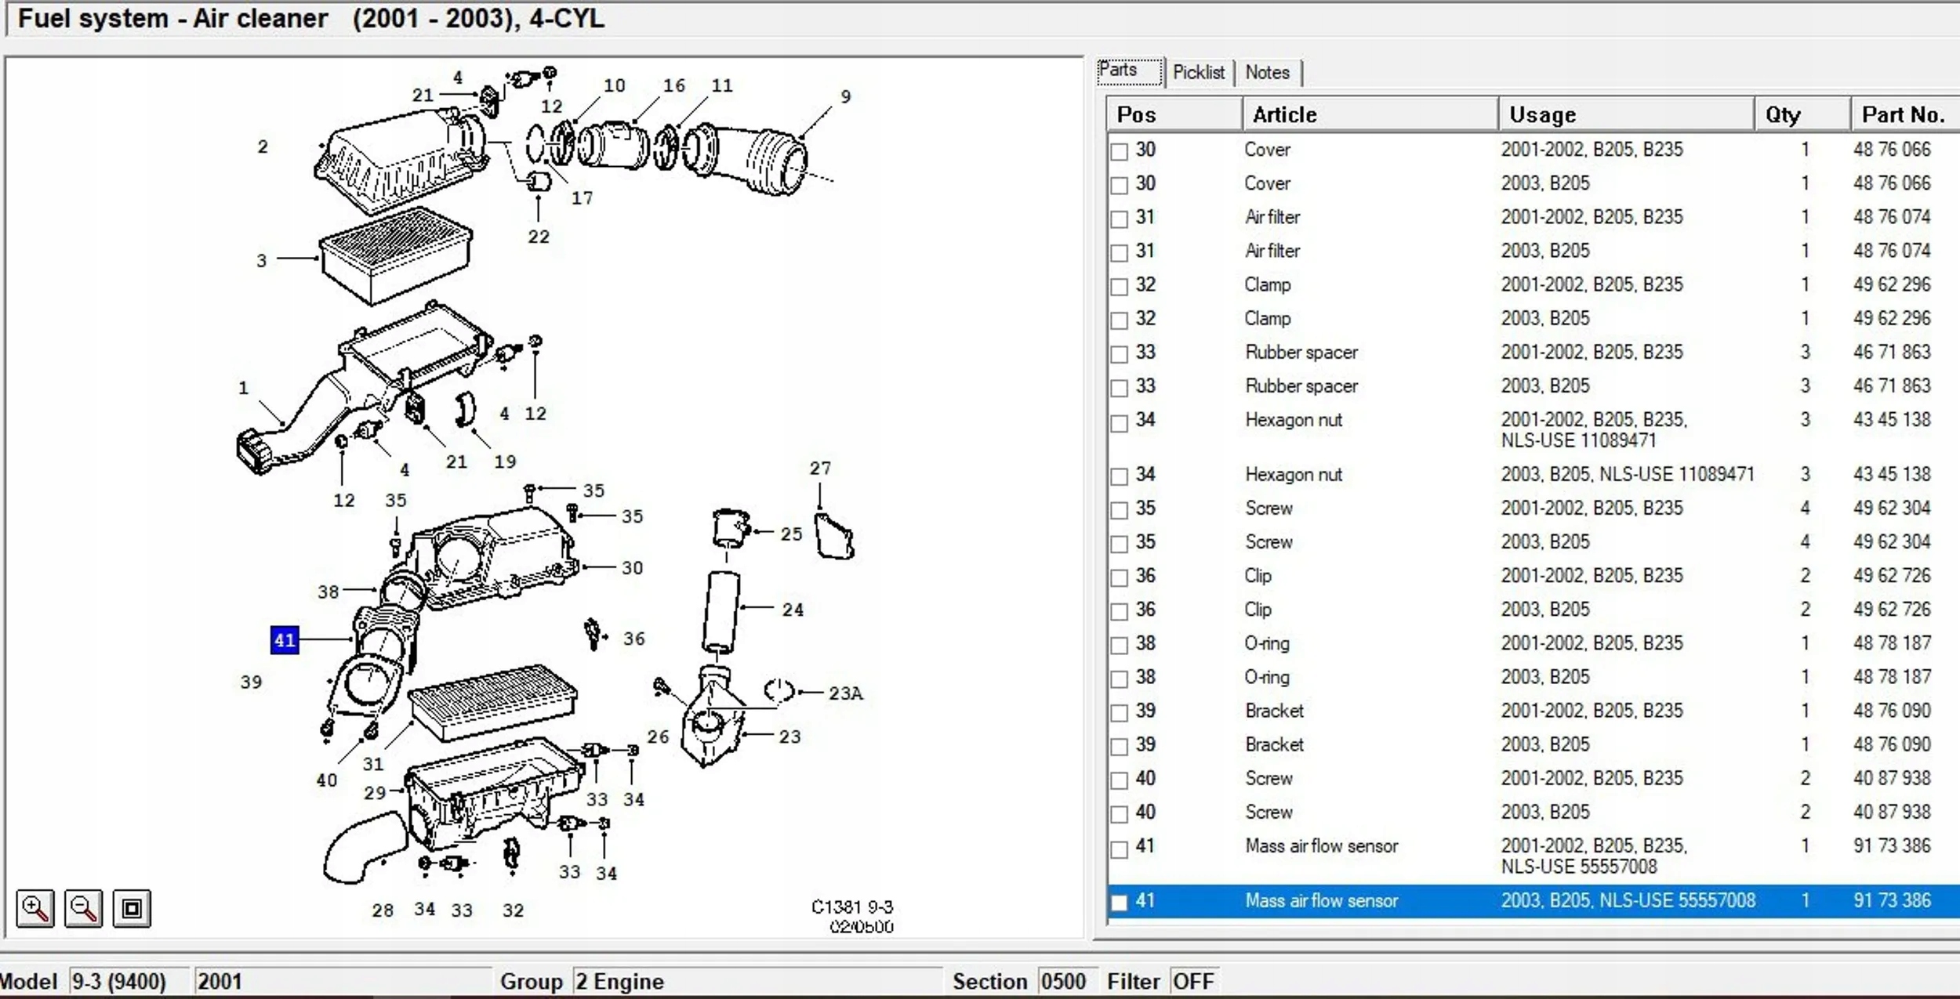Check the selected Mass air flow sensor row

point(1120,903)
